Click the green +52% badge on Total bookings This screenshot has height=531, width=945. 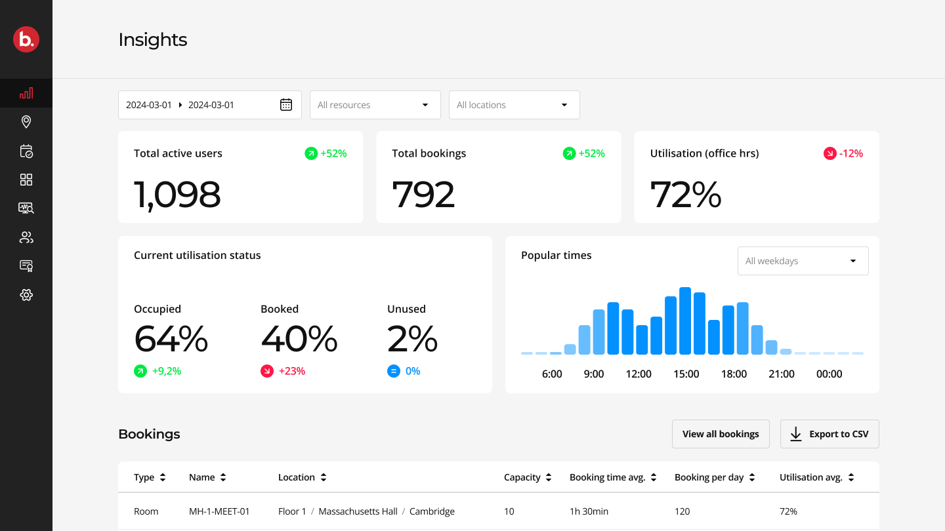[x=584, y=153]
